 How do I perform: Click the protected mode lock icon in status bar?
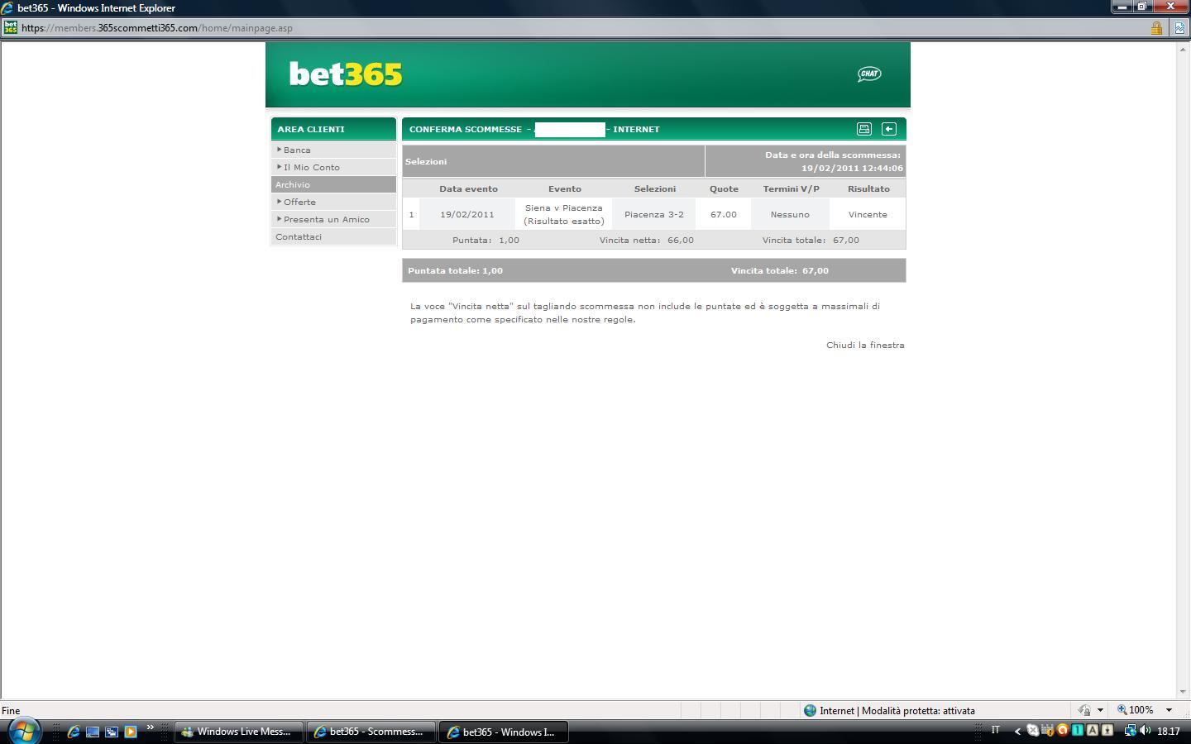[1084, 710]
